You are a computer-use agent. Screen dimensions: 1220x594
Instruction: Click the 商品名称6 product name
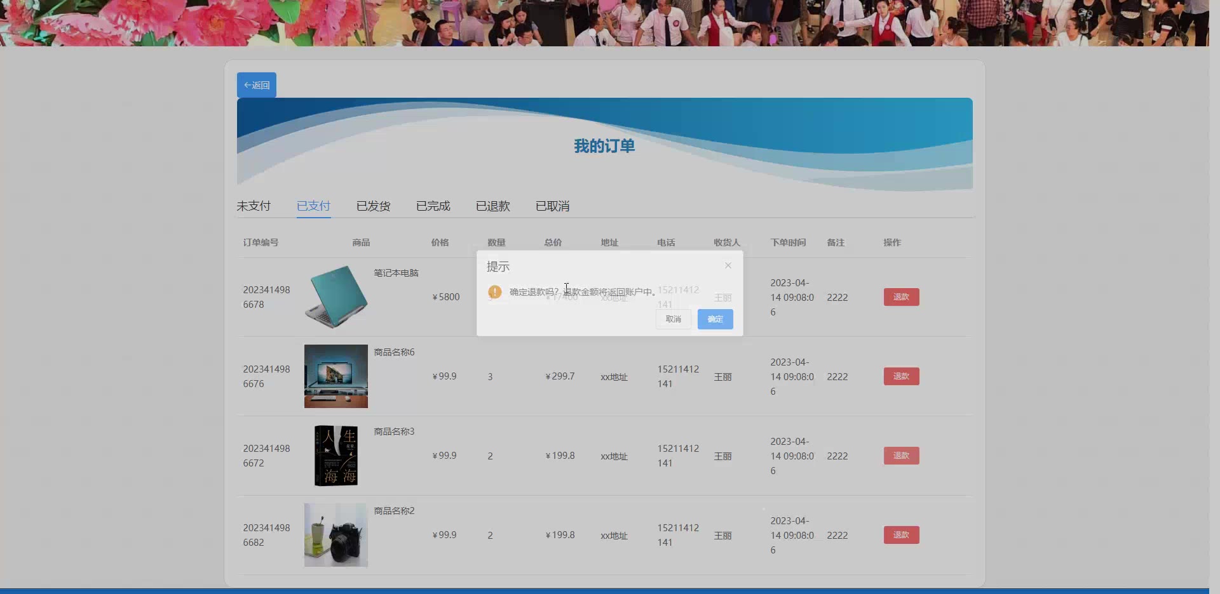[394, 352]
